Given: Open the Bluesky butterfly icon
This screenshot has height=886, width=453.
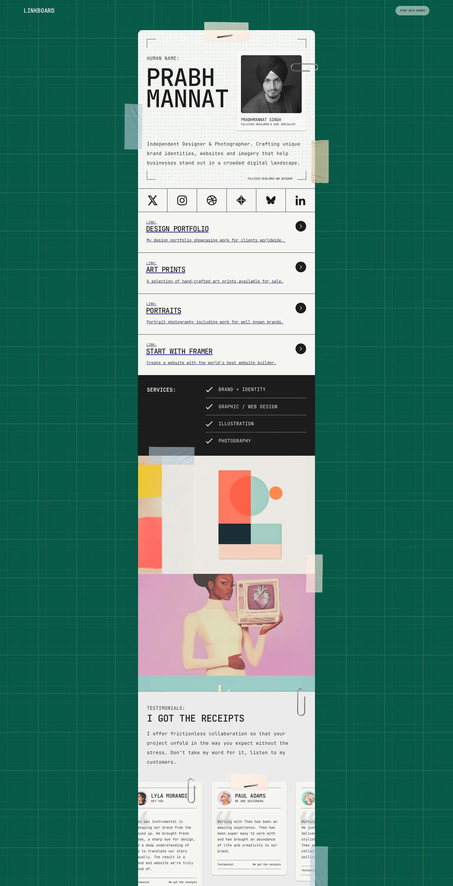Looking at the screenshot, I should click(271, 200).
